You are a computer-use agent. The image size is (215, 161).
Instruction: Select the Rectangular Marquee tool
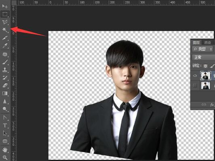pyautogui.click(x=5, y=14)
